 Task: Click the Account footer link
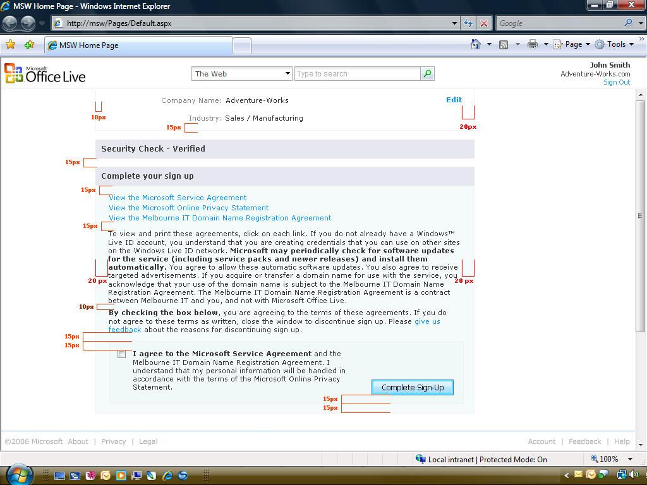[x=541, y=441]
